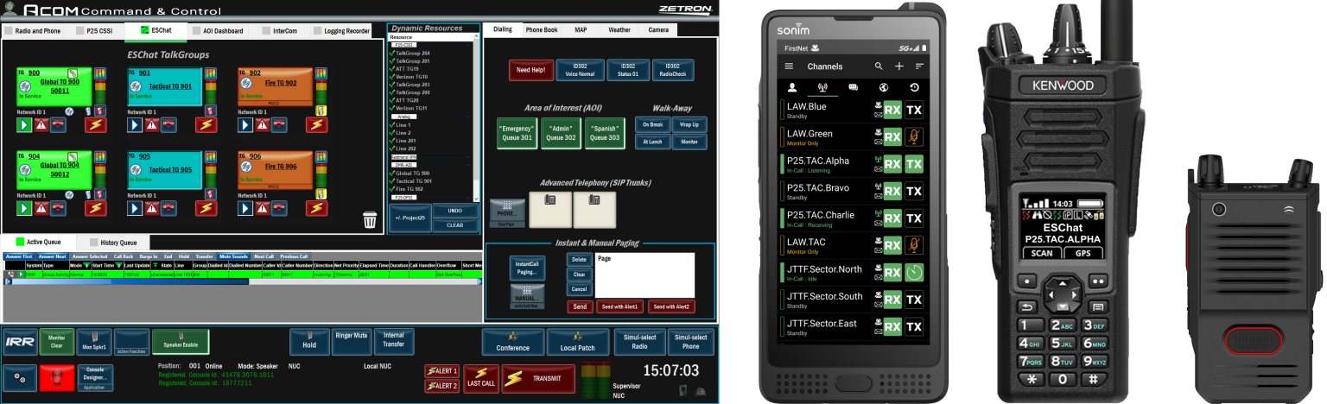The image size is (1327, 404).
Task: Toggle Ringer Mute in the bottom bar
Action: tap(350, 340)
